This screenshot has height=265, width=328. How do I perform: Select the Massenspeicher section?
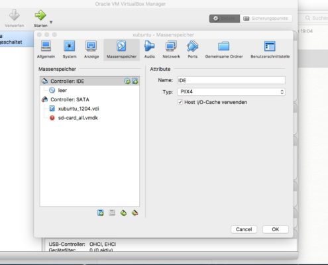click(121, 50)
